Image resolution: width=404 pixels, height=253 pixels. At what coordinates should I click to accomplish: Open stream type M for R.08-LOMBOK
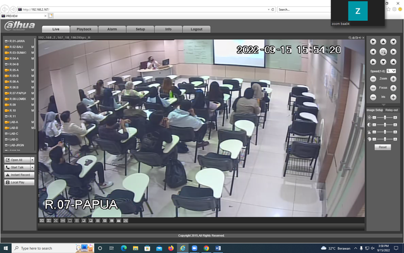33,99
